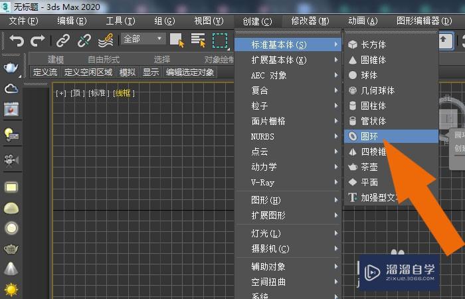This screenshot has width=465, height=299.
Task: Click the round sphere light icon
Action: 11,228
